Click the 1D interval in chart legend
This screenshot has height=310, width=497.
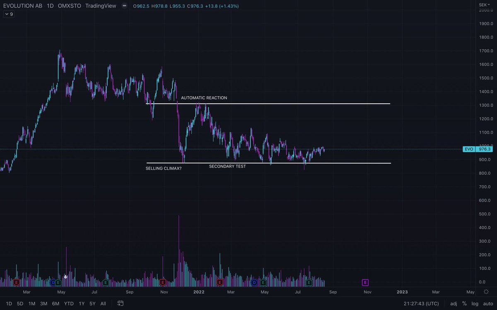coord(51,6)
